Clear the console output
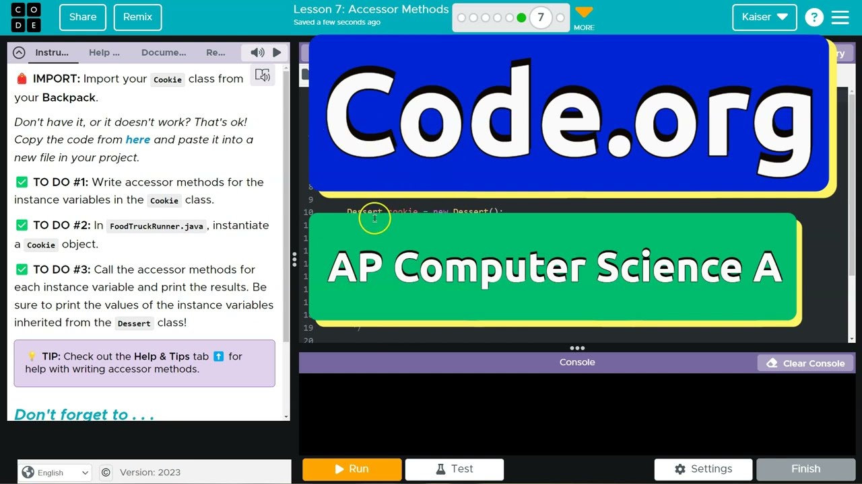This screenshot has width=862, height=484. point(805,363)
